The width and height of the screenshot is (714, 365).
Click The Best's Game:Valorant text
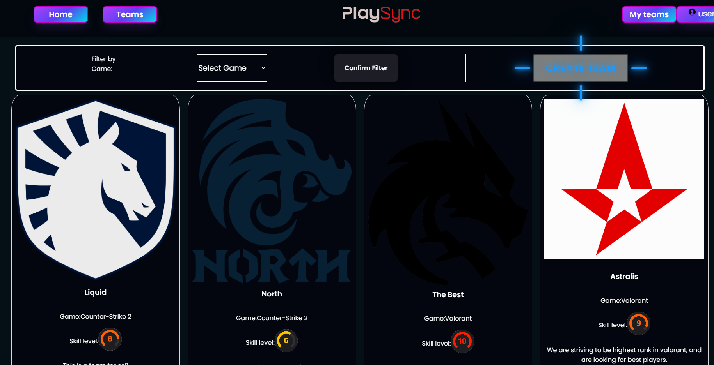coord(448,318)
